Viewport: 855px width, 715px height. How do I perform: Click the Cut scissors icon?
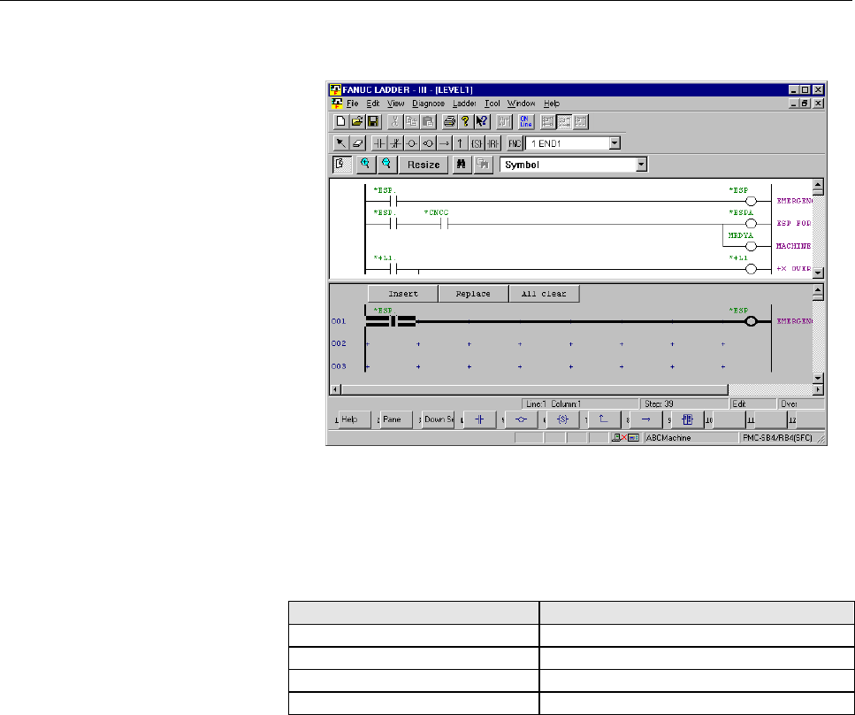395,121
